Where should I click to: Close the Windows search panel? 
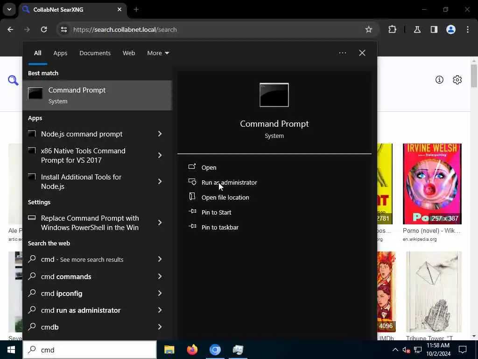pyautogui.click(x=362, y=53)
